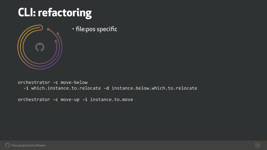The width and height of the screenshot is (267, 150).
Task: Click the GitHub octocat inside the ring logo
Action: tap(40, 47)
